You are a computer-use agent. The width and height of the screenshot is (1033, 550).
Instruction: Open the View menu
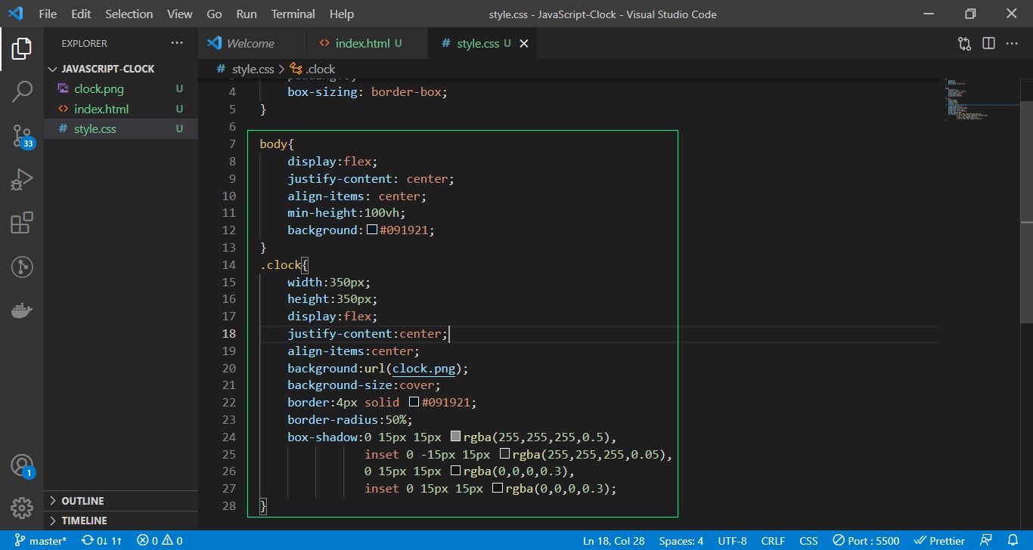(x=179, y=14)
